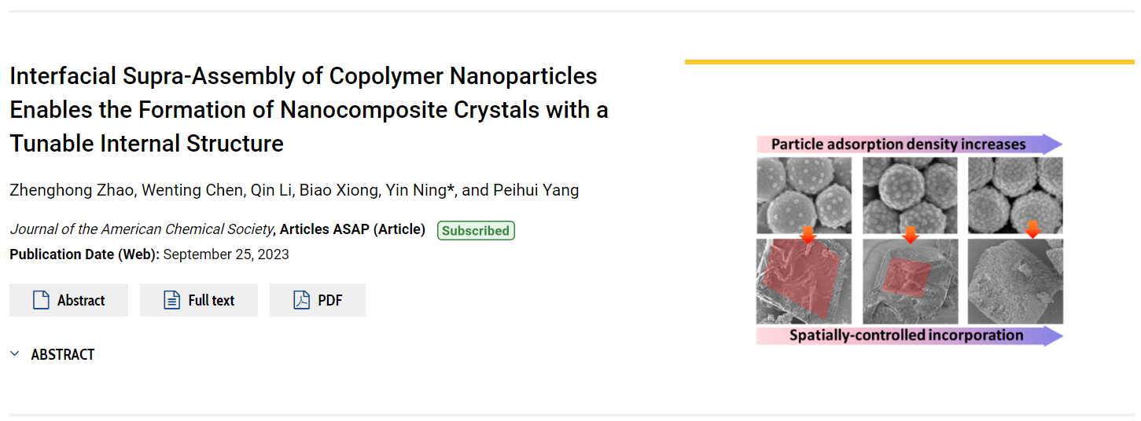Click the Abstract document icon

pyautogui.click(x=42, y=300)
